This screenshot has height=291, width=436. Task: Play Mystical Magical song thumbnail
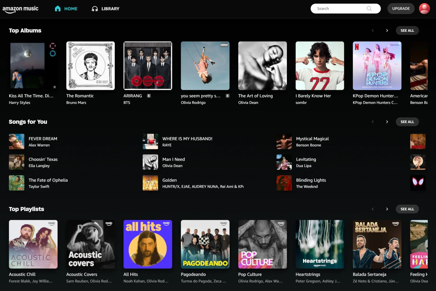point(284,141)
